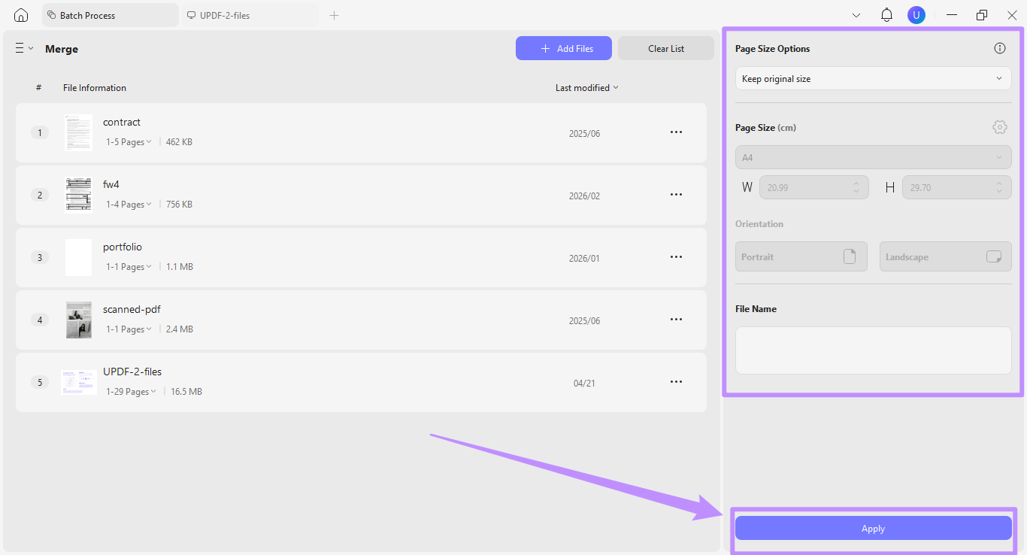This screenshot has width=1027, height=555.
Task: Go to the home screen icon
Action: pyautogui.click(x=21, y=15)
